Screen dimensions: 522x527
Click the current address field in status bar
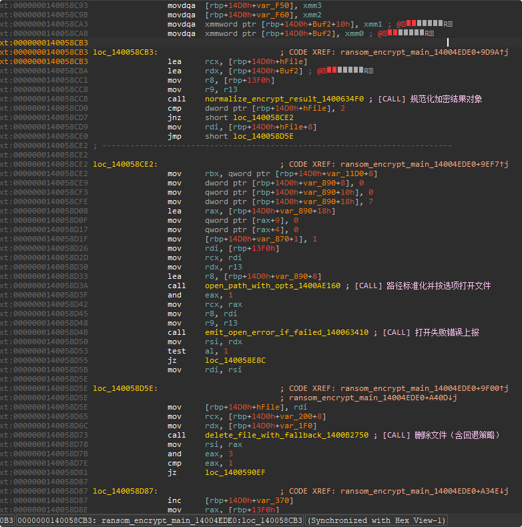pos(160,520)
